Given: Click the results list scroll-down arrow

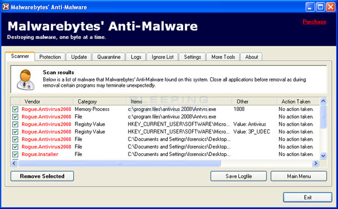Looking at the screenshot, I should tap(323, 155).
